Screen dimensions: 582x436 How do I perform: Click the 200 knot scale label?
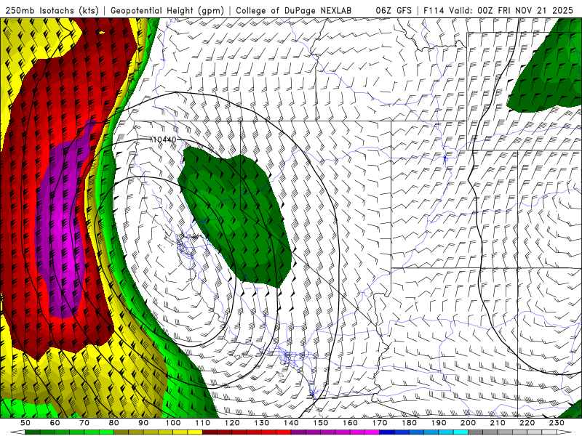(468, 423)
